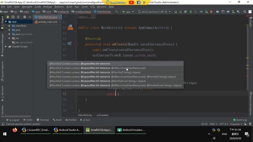Switch to Android Emulator taskbar window
253x142 pixels.
tap(131, 130)
